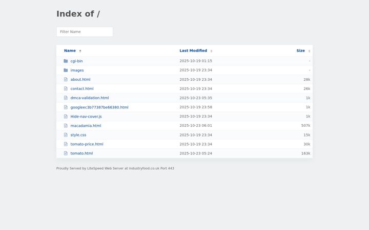Open dmca-validation.html link
The height and width of the screenshot is (230, 369).
coord(90,98)
